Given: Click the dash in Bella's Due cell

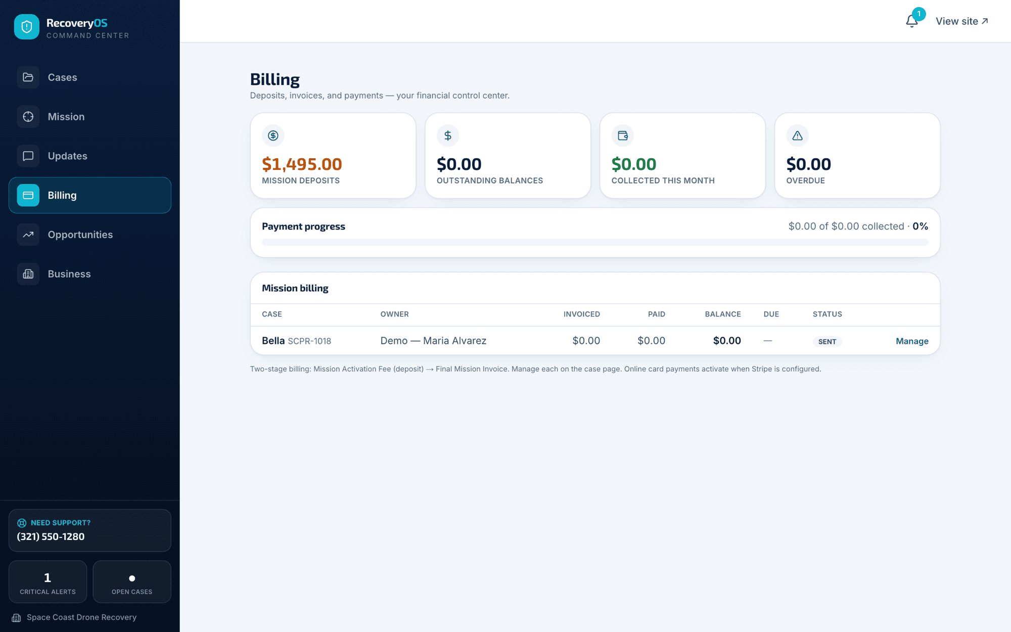Looking at the screenshot, I should point(768,341).
